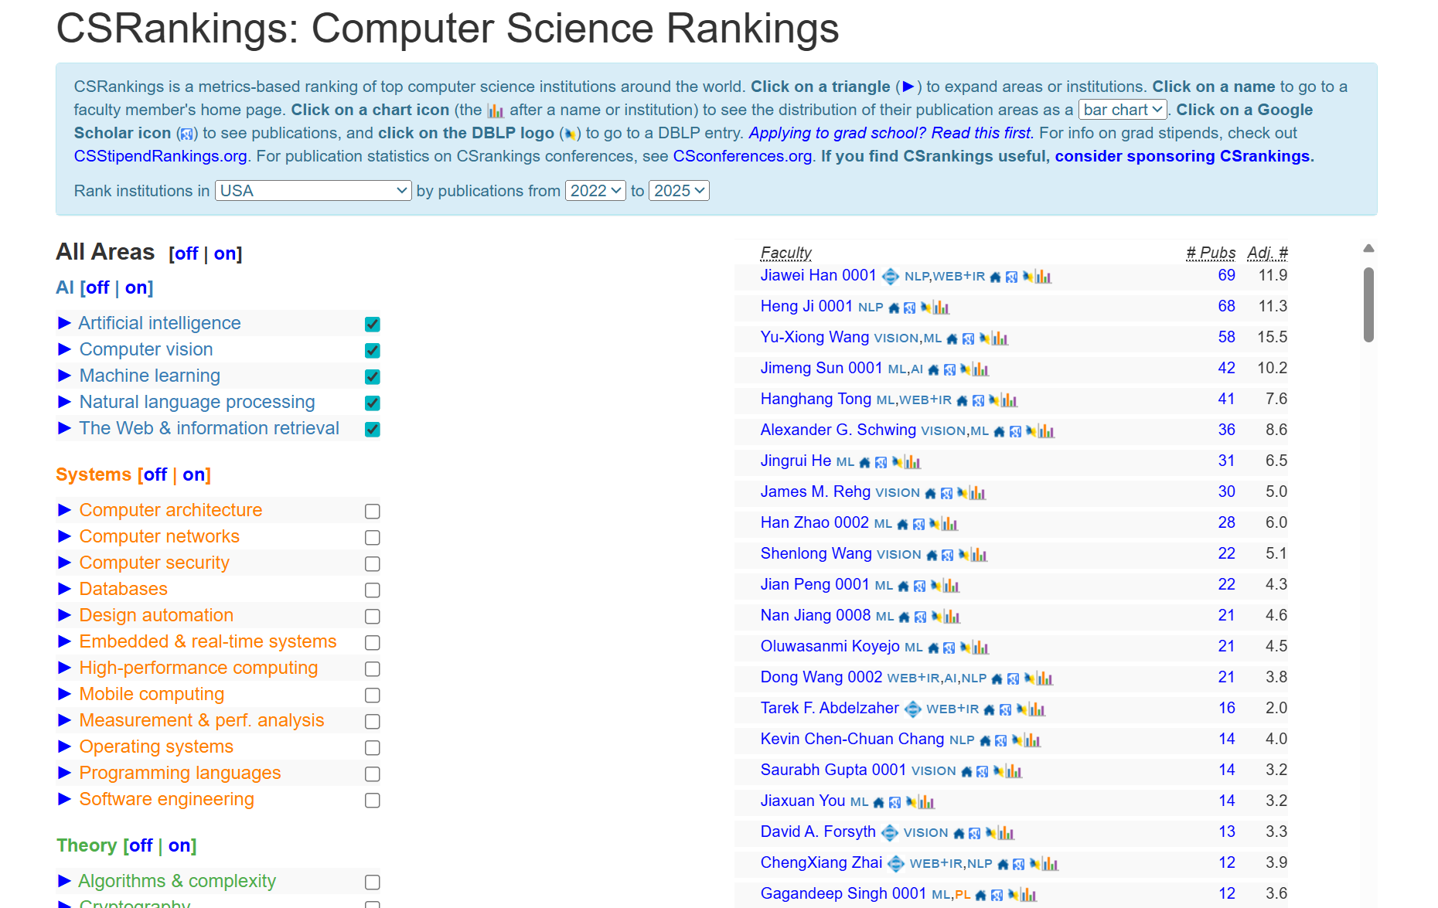The height and width of the screenshot is (908, 1438).
Task: Turn Theory areas off
Action: click(141, 845)
